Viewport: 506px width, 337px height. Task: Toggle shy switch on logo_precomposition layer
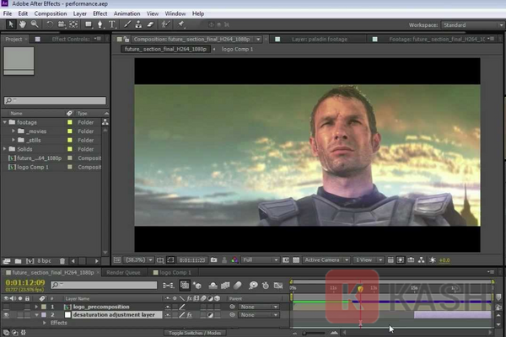pos(168,307)
